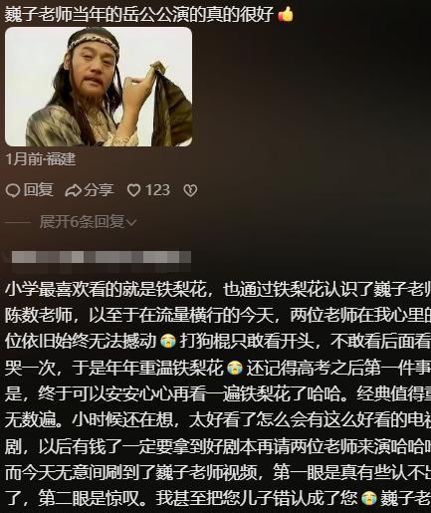Dislike the comment with broken heart icon
The width and height of the screenshot is (431, 513).
click(190, 190)
